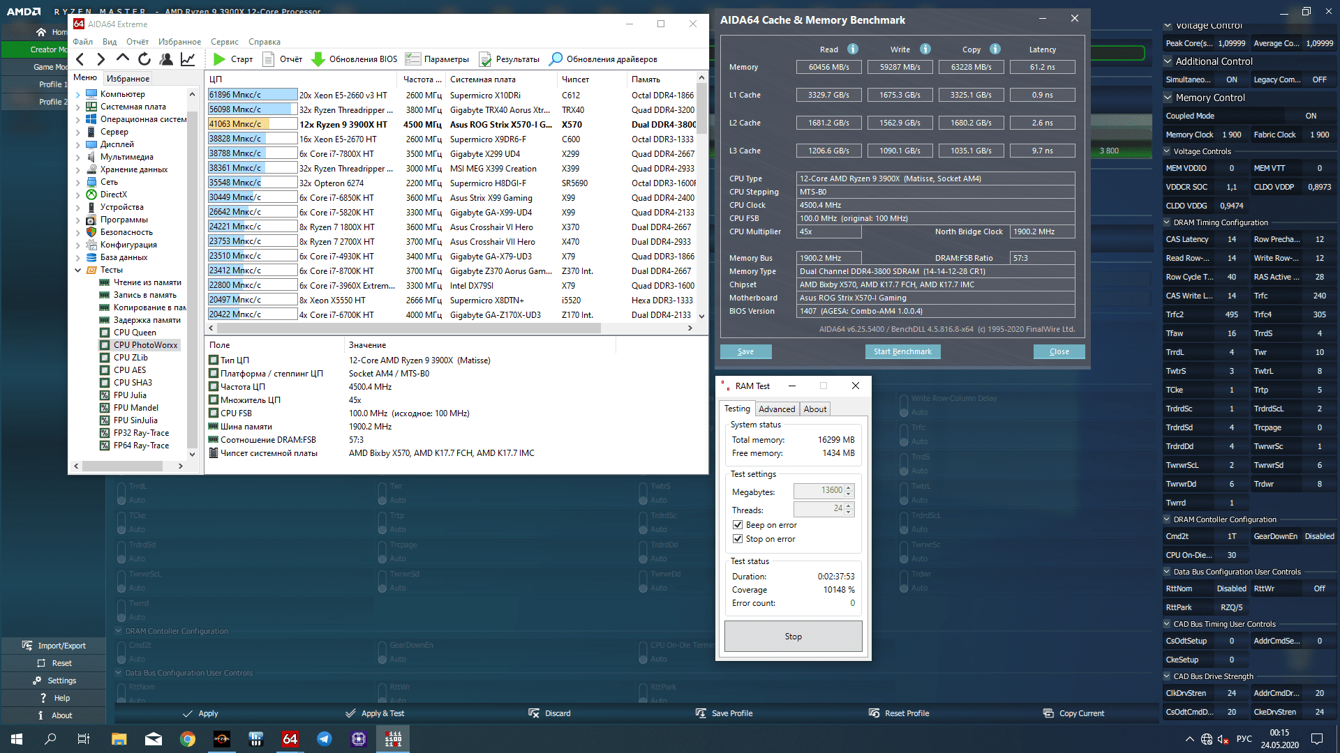1340x753 pixels.
Task: Click Stop button in RAM Test
Action: 793,636
